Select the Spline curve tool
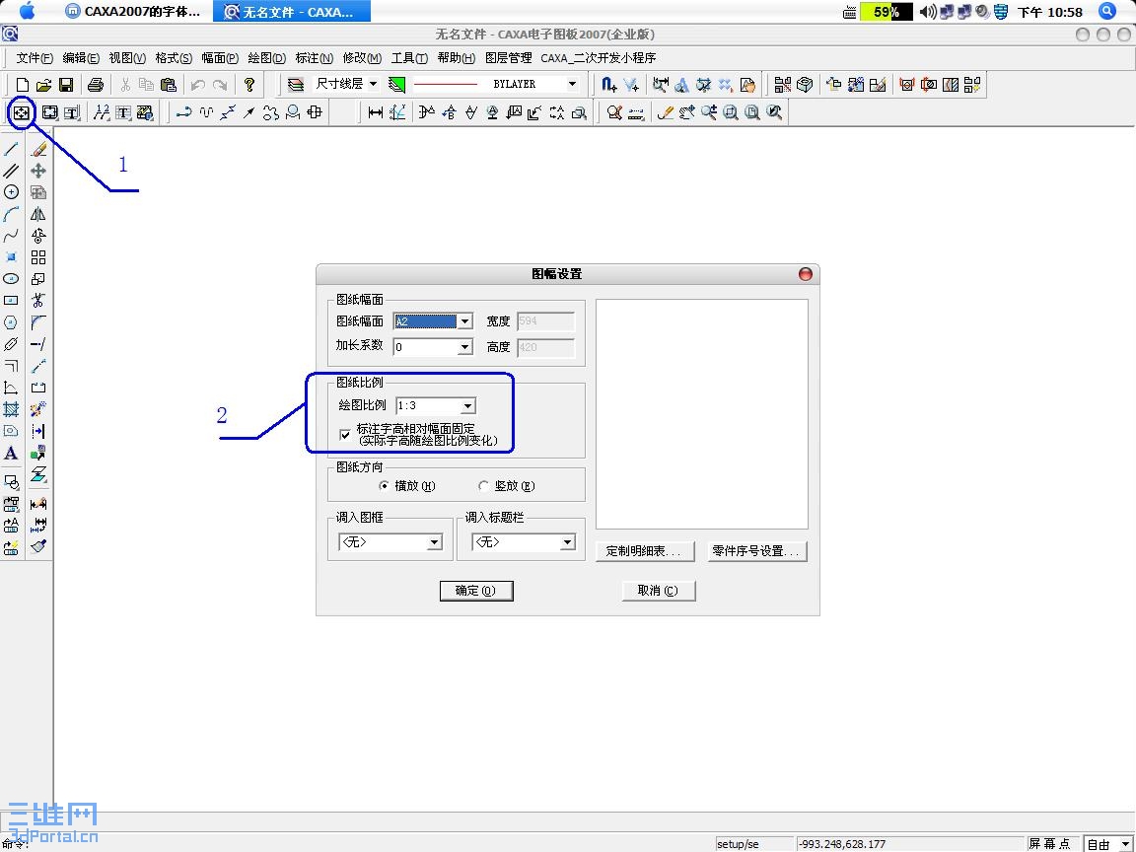This screenshot has height=852, width=1136. coord(11,236)
